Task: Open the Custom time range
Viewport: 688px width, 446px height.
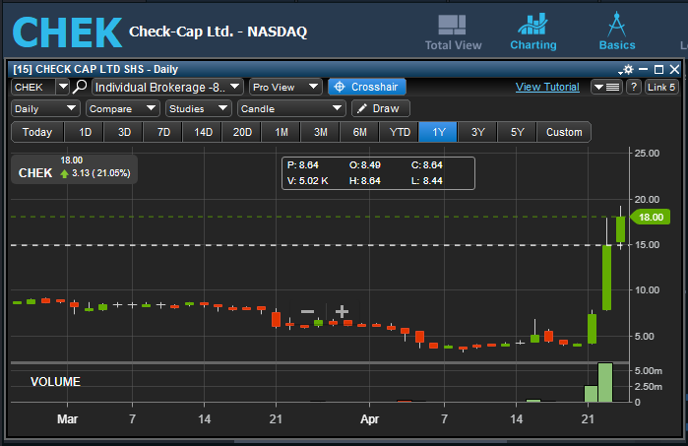Action: [564, 132]
